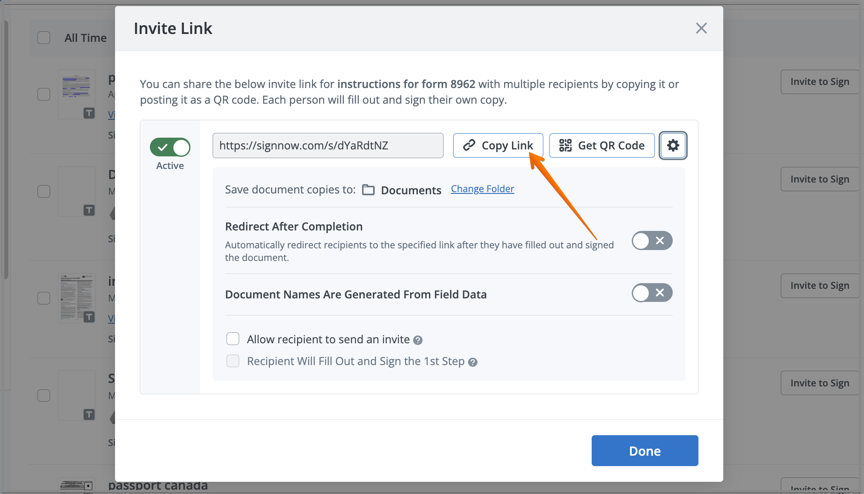This screenshot has height=494, width=864.
Task: Click top Invite to Sign button
Action: pyautogui.click(x=819, y=82)
